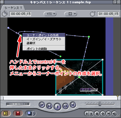The width and height of the screenshot is (121, 118).
Task: Click the window close box in the title bar
Action: click(2, 2)
